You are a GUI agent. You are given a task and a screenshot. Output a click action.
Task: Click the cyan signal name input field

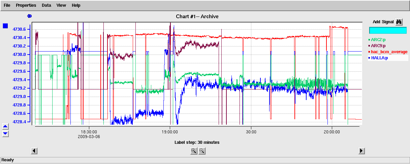tap(388, 30)
